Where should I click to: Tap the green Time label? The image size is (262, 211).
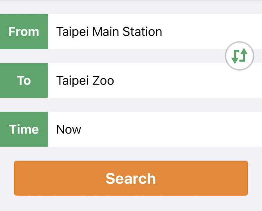(24, 129)
